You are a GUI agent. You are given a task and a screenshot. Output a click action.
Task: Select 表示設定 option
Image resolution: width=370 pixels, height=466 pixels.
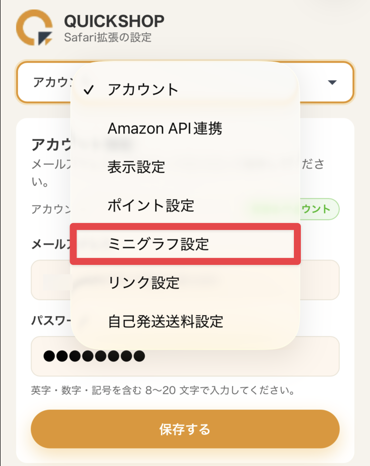tap(136, 167)
